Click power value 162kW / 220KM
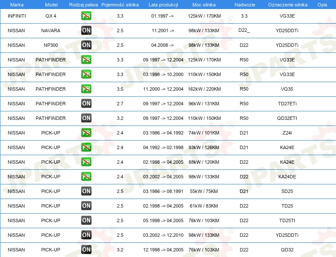 coord(204,89)
